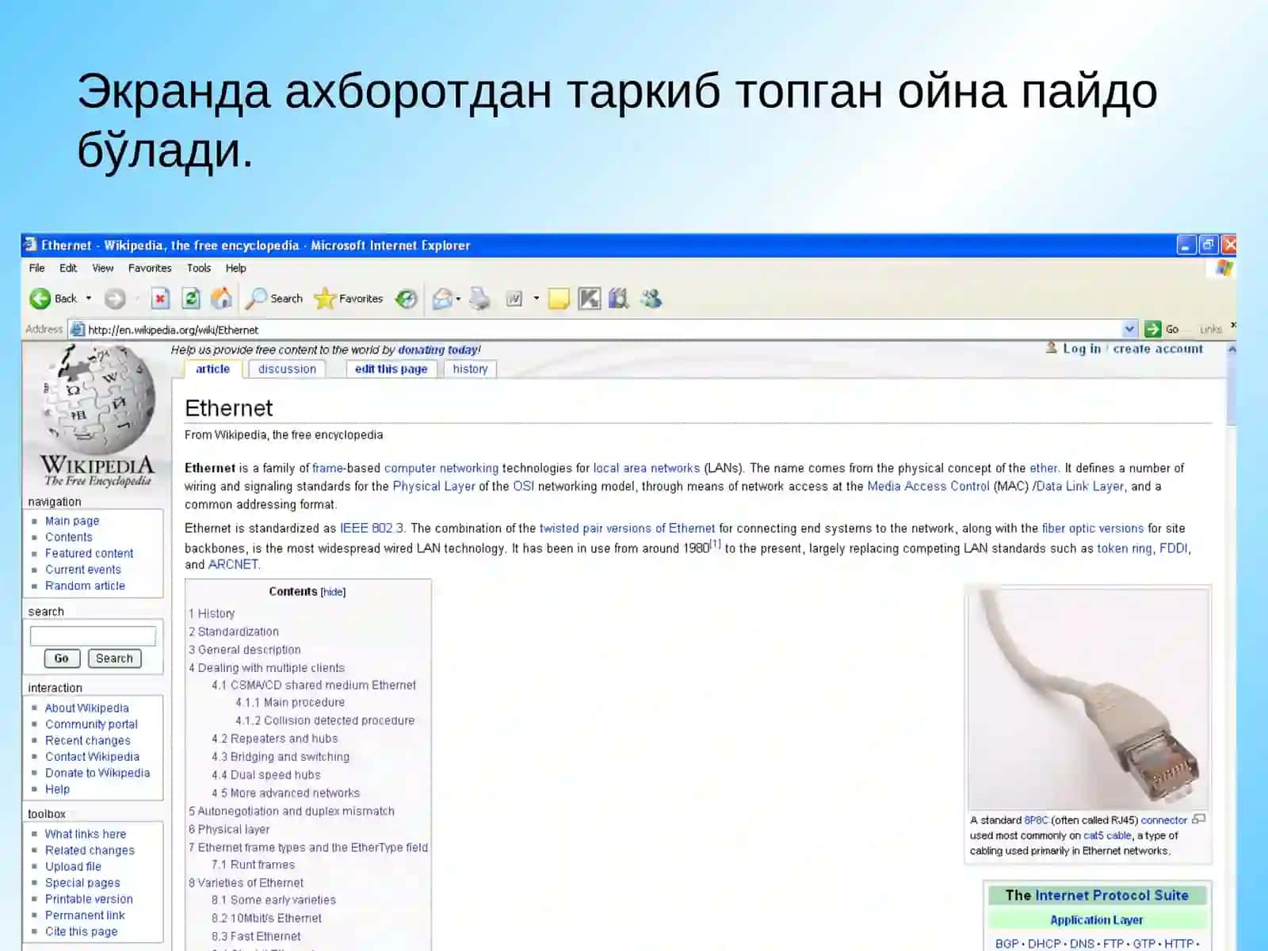Click the yellow Discuss note icon
The width and height of the screenshot is (1268, 951).
coord(559,299)
